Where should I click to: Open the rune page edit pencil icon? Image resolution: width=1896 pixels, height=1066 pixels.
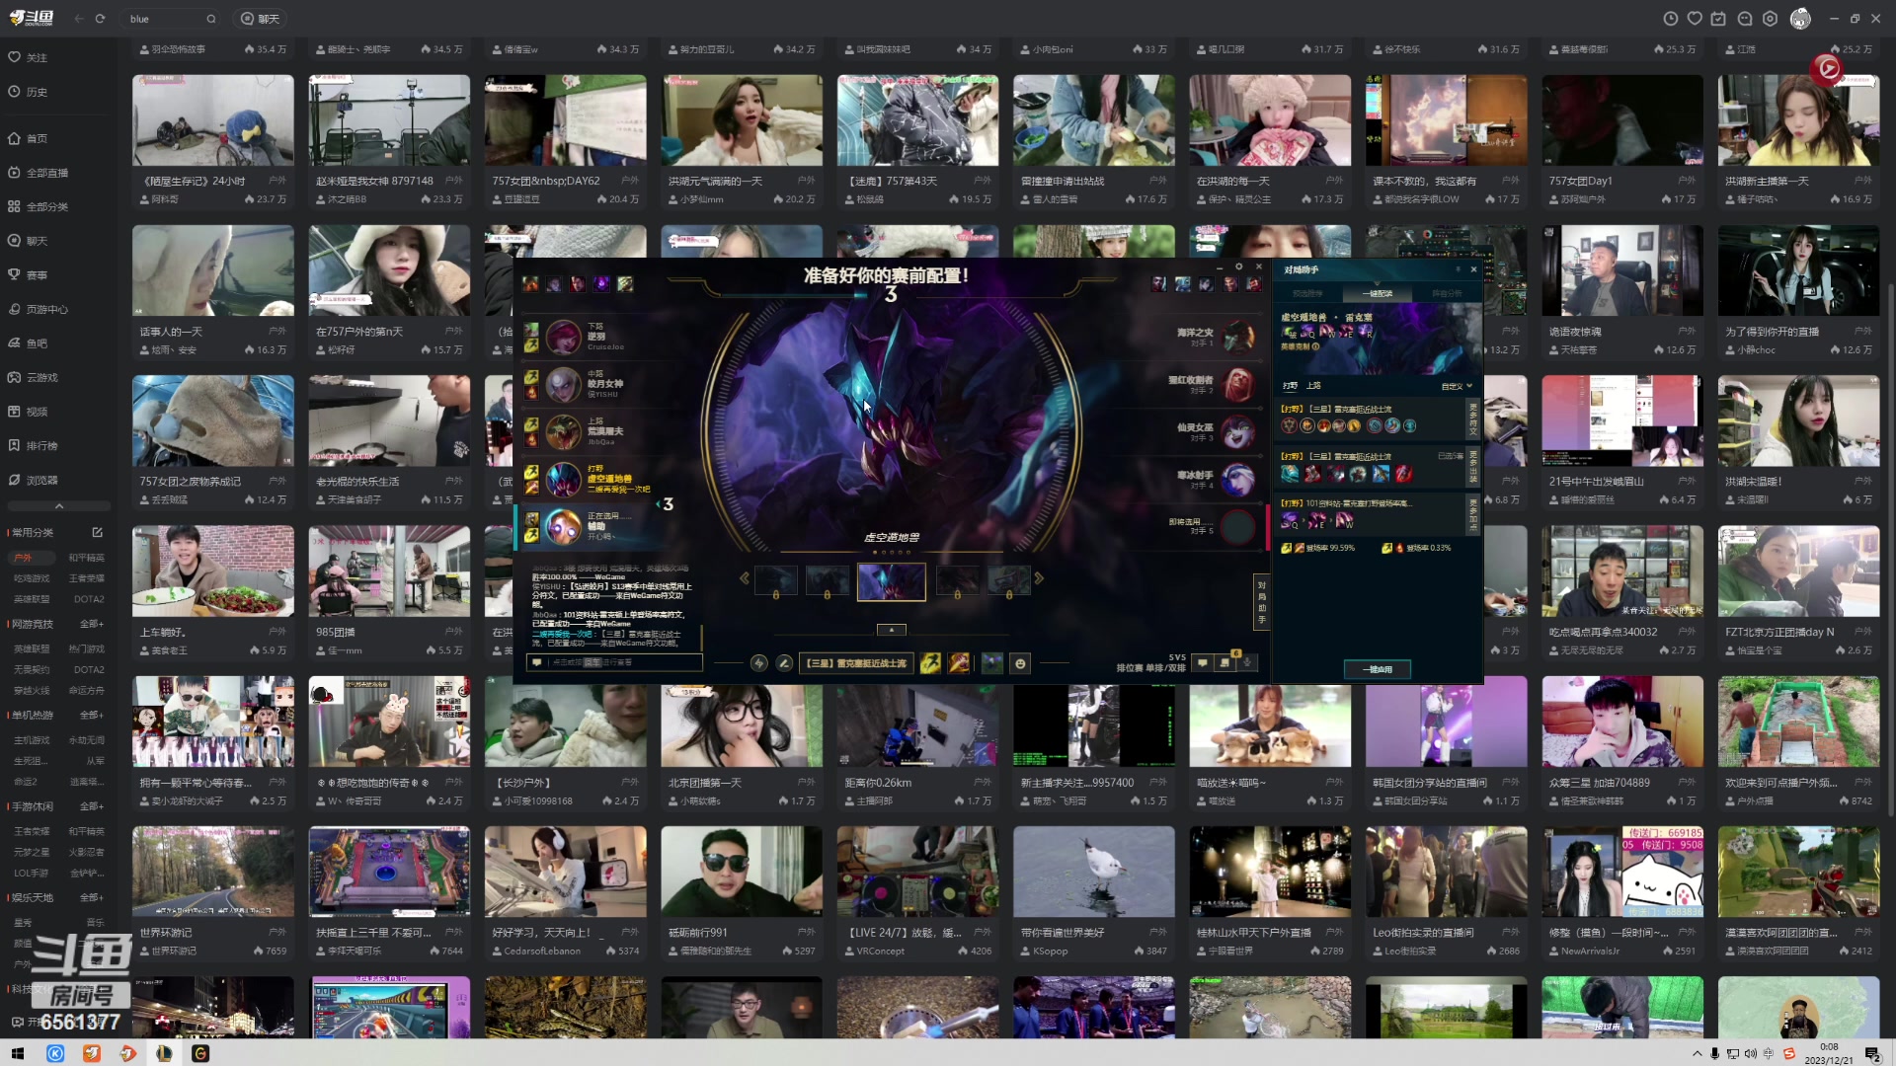[784, 663]
